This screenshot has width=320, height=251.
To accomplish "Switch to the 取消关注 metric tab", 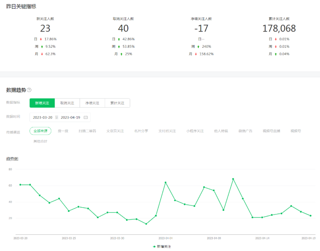I will [67, 103].
